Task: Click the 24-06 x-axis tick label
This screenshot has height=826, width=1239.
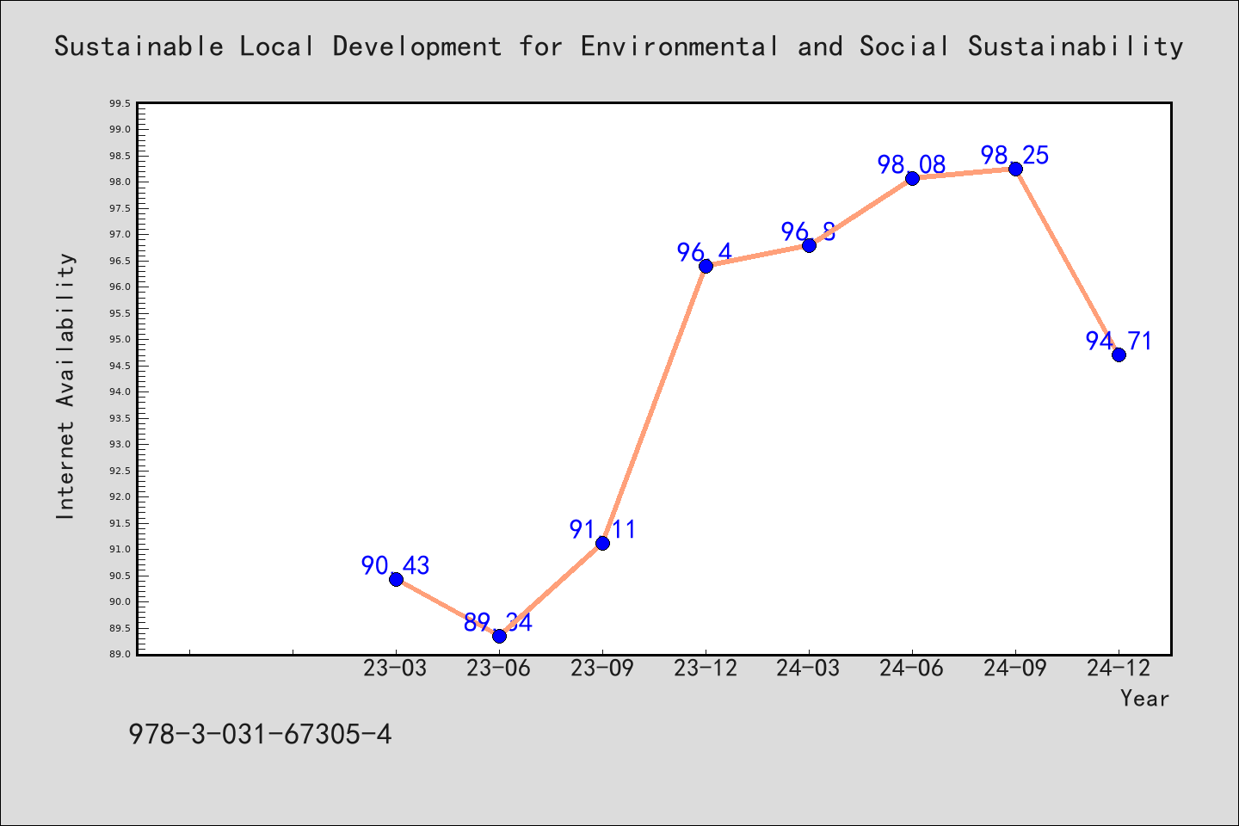Action: (x=912, y=668)
